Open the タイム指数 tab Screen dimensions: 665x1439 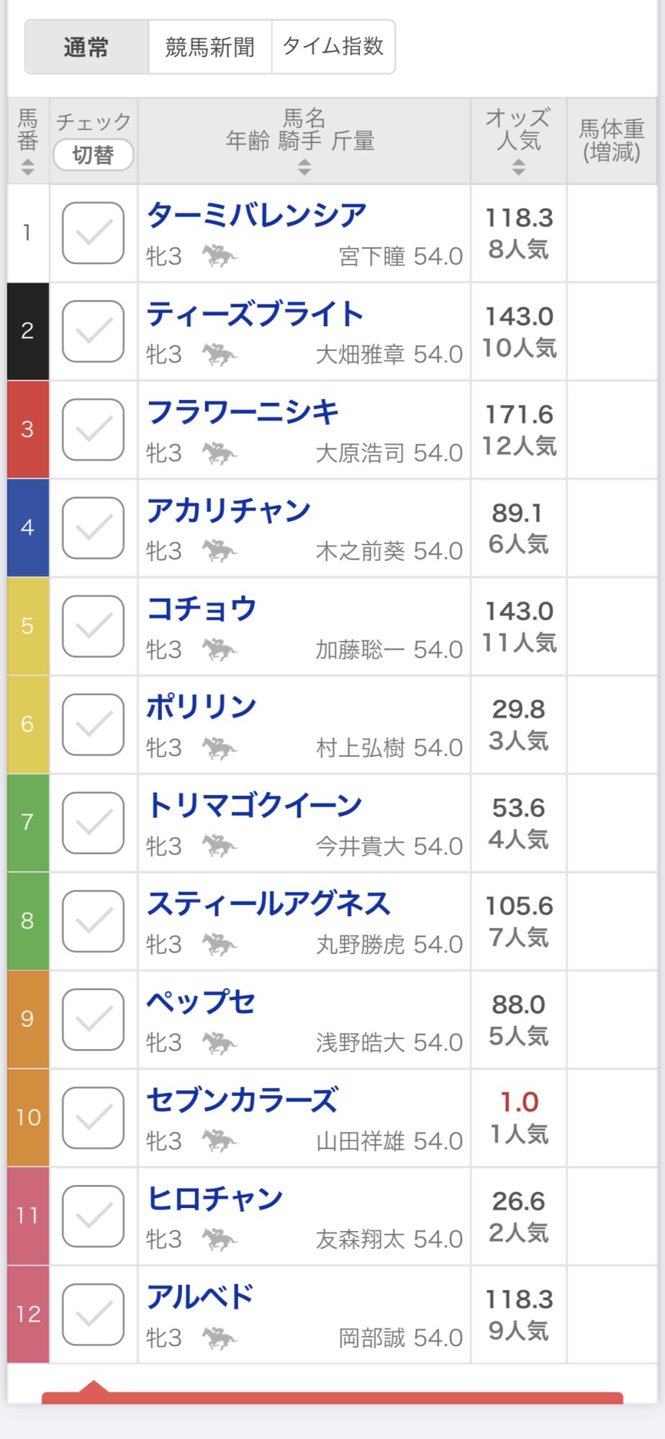(333, 47)
